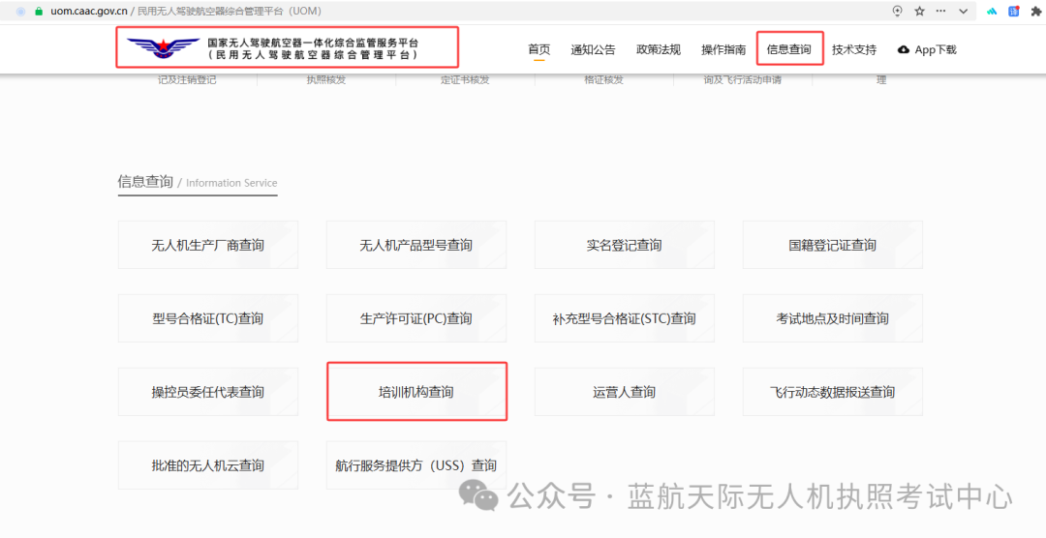Click the teal wave extension icon
The height and width of the screenshot is (538, 1046).
[992, 11]
